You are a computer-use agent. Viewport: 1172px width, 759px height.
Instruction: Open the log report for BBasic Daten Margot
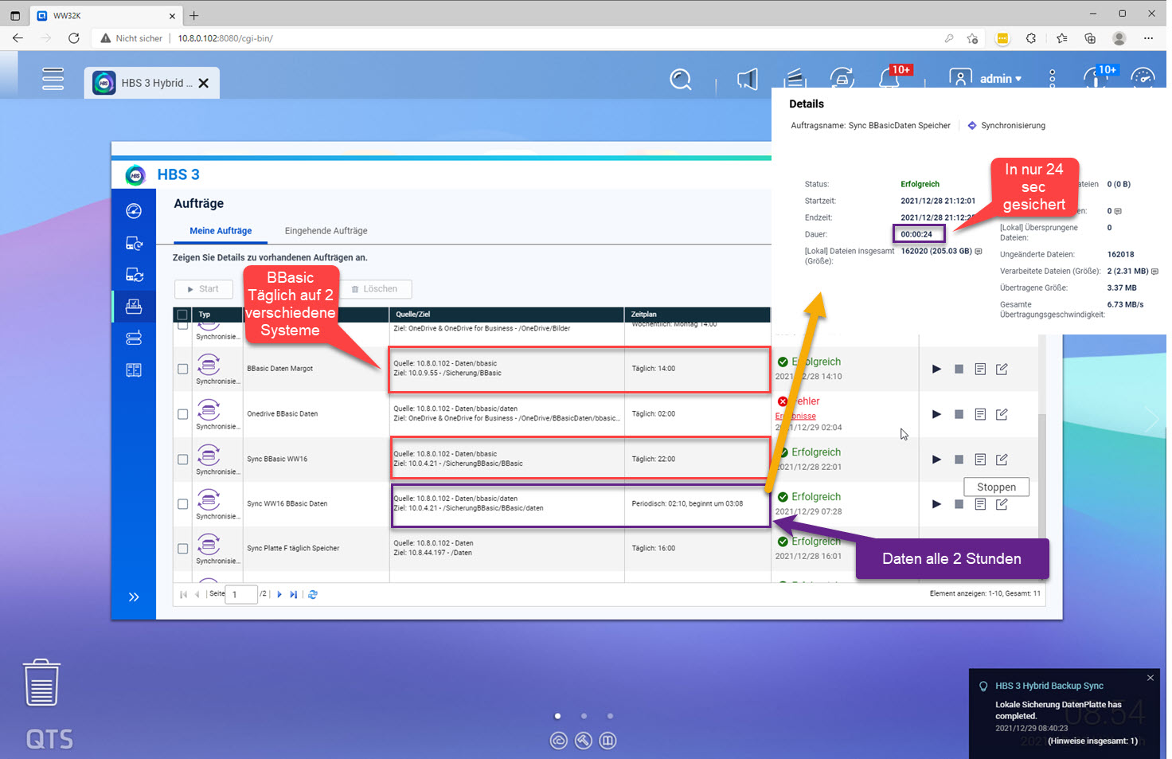point(980,369)
